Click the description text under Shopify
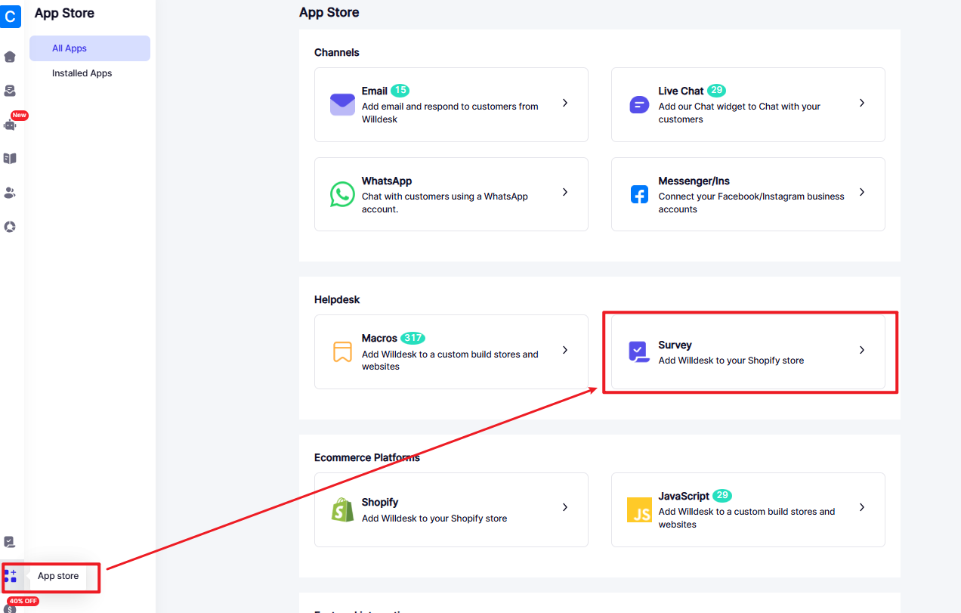This screenshot has height=613, width=961. [434, 519]
